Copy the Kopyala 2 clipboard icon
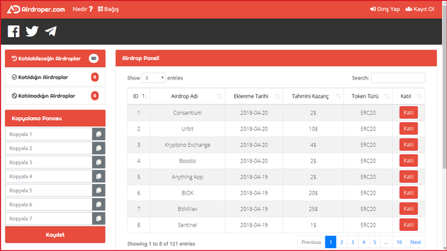The height and width of the screenshot is (251, 447). tap(98, 148)
